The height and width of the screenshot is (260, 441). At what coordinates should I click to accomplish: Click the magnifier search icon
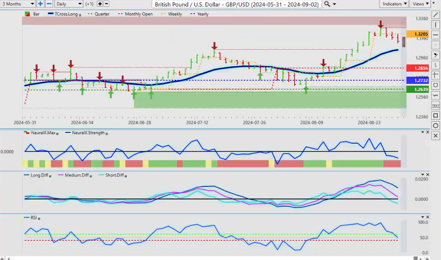point(327,4)
